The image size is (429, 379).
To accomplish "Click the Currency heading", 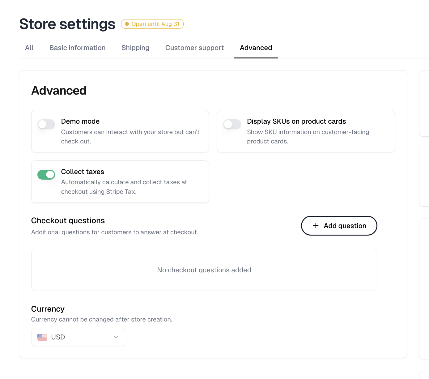I will (x=48, y=309).
